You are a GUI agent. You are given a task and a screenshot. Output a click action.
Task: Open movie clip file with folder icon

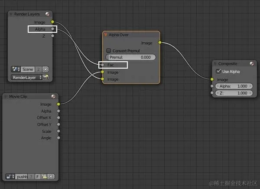click(44, 176)
